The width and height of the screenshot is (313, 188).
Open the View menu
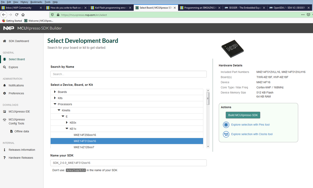pos(16,2)
